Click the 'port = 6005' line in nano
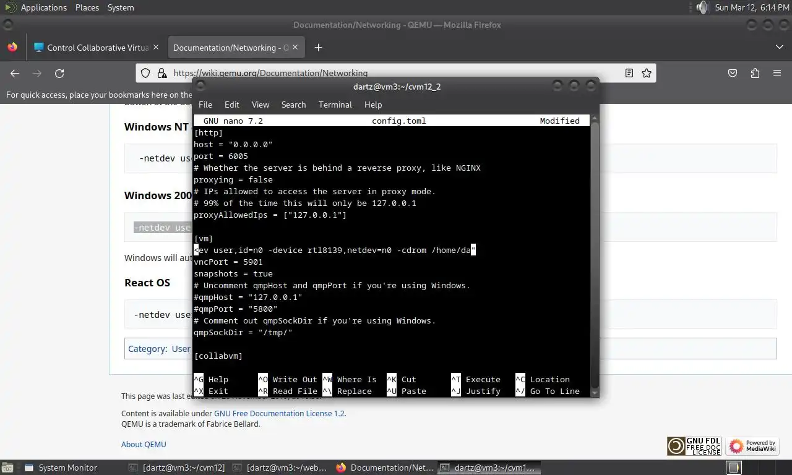 (221, 156)
